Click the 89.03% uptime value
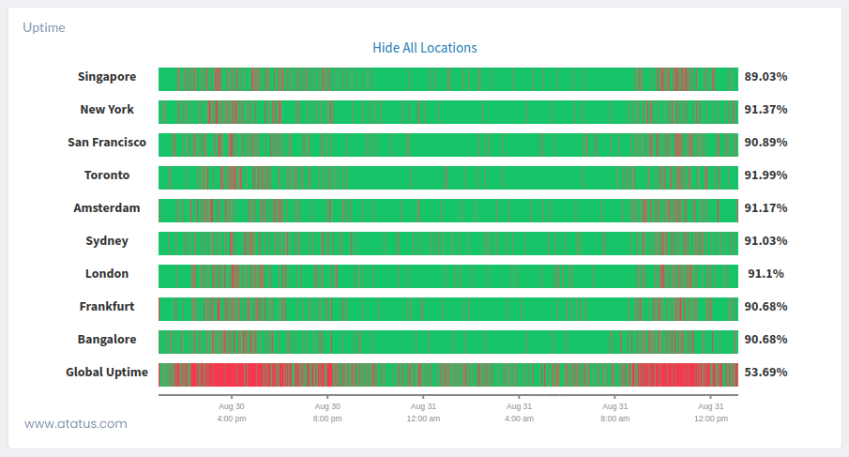The width and height of the screenshot is (849, 457). coord(766,76)
